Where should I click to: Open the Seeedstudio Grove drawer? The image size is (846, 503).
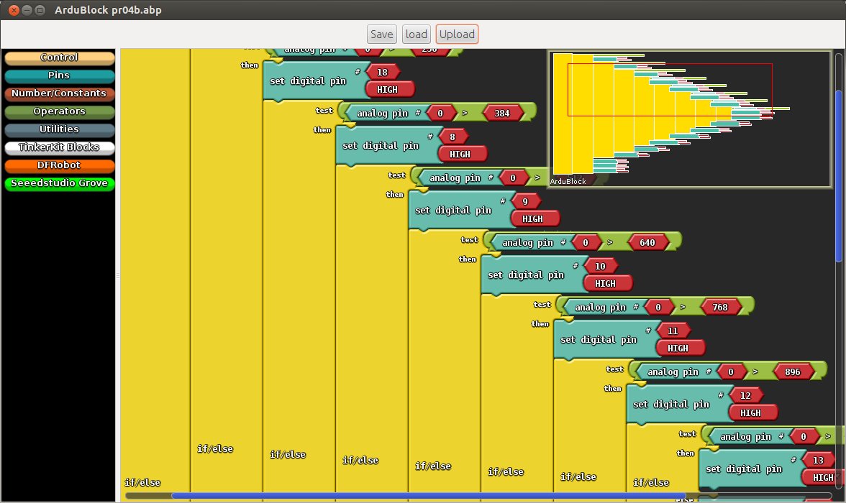pos(59,183)
